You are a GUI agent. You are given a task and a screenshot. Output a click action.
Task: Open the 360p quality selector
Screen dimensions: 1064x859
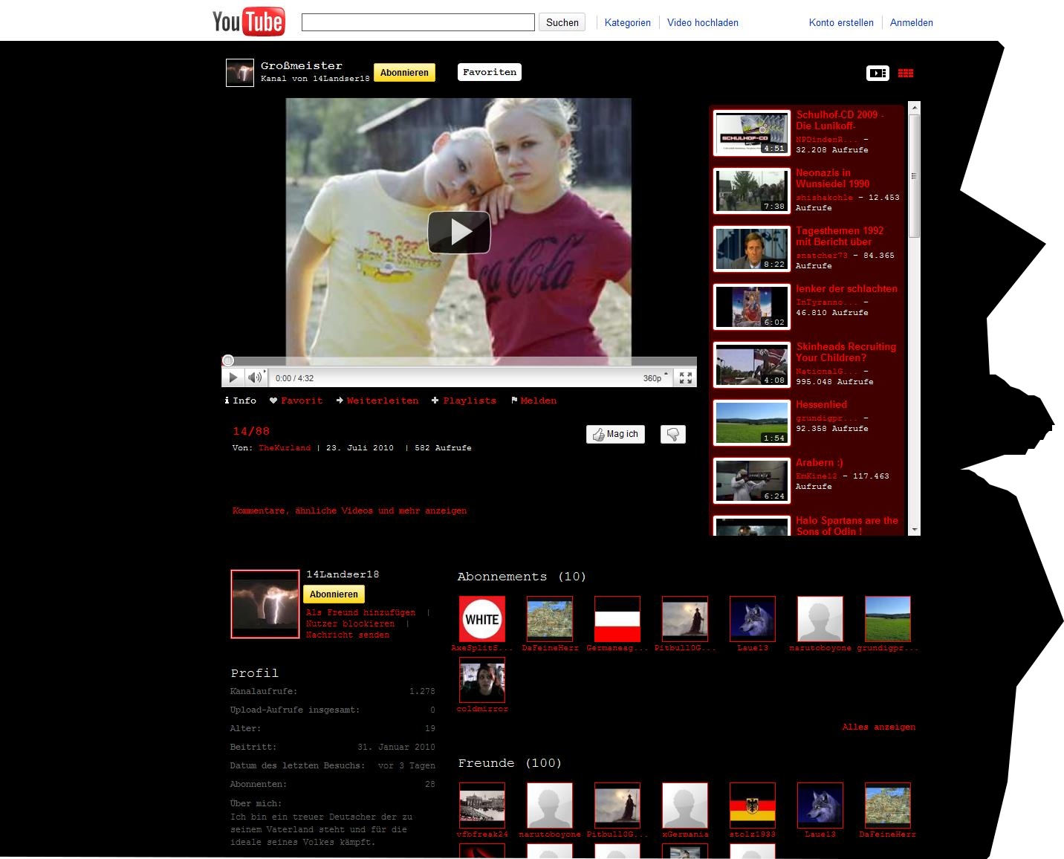tap(655, 378)
